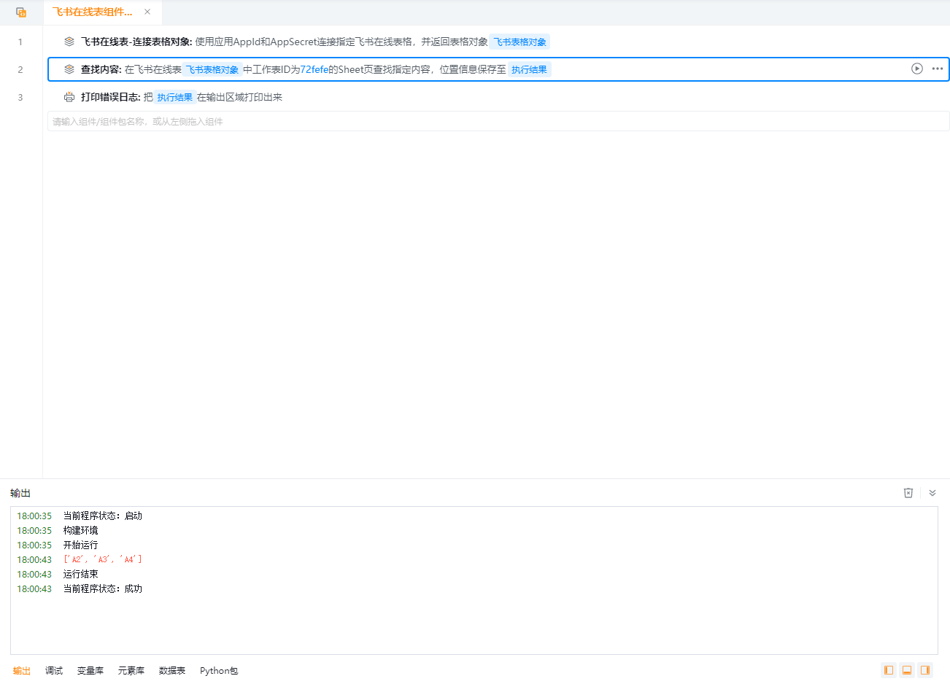Click output line 运行结束
The height and width of the screenshot is (684, 950).
click(x=80, y=574)
